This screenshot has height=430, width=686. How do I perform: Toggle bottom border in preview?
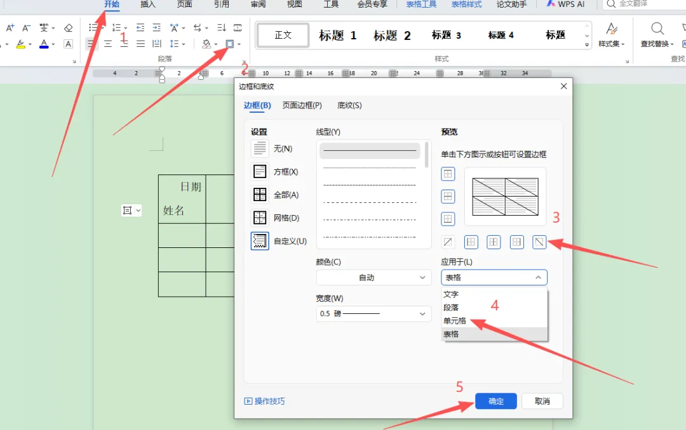pos(448,219)
